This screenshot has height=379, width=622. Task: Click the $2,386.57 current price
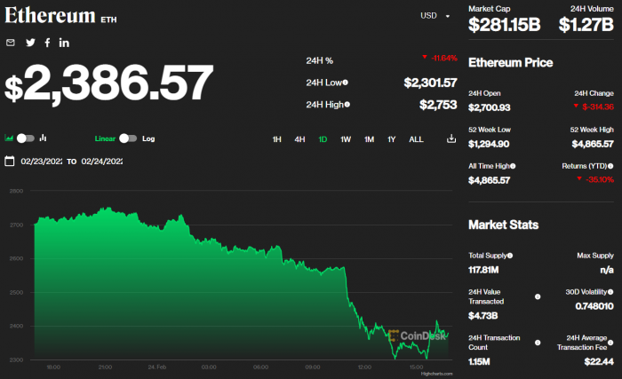(108, 83)
